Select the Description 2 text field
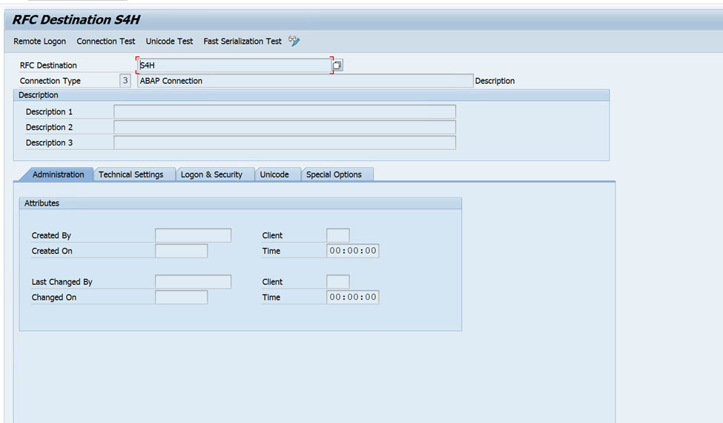This screenshot has width=723, height=423. click(284, 127)
